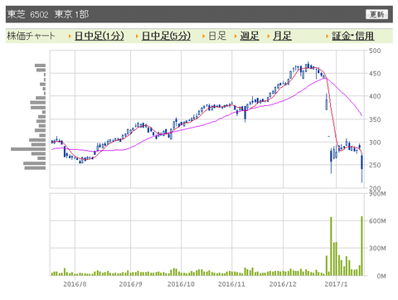Click the 450 price axis label
This screenshot has height=300, width=398.
coord(375,74)
